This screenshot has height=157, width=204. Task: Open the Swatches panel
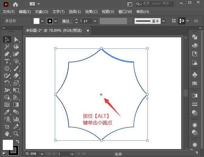(x=195, y=83)
